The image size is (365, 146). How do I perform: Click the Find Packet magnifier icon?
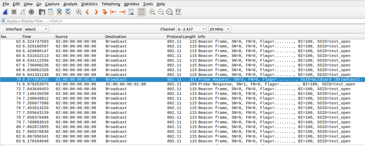78,12
